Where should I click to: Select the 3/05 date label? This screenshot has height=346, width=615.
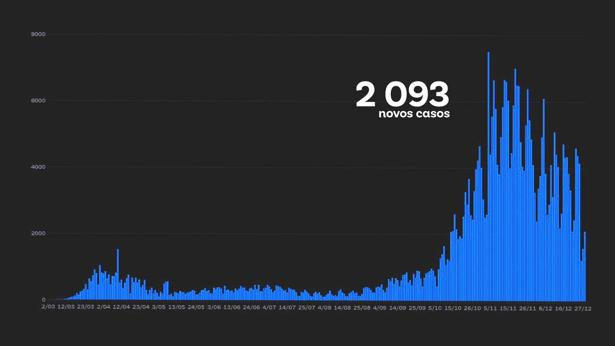(x=159, y=307)
